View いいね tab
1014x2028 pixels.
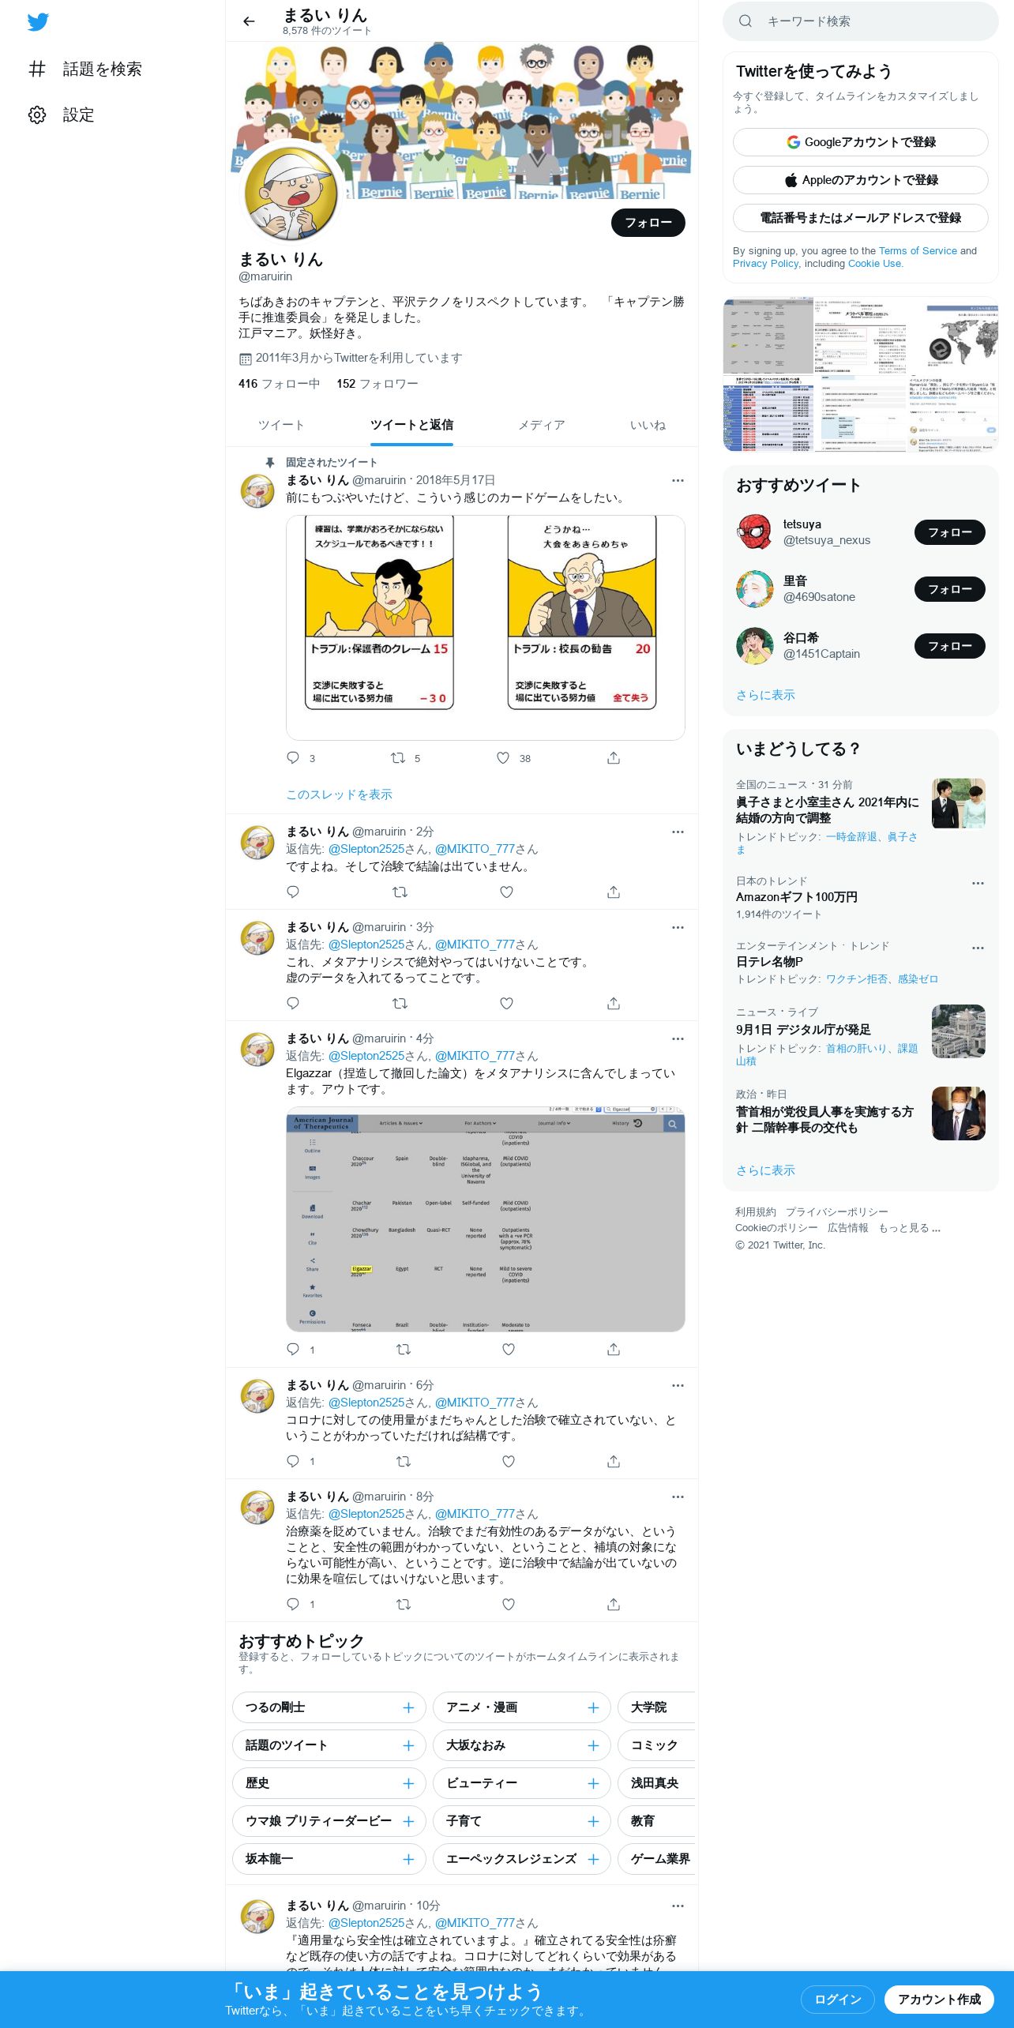click(x=648, y=425)
